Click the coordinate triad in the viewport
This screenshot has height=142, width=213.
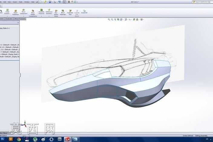24,124
